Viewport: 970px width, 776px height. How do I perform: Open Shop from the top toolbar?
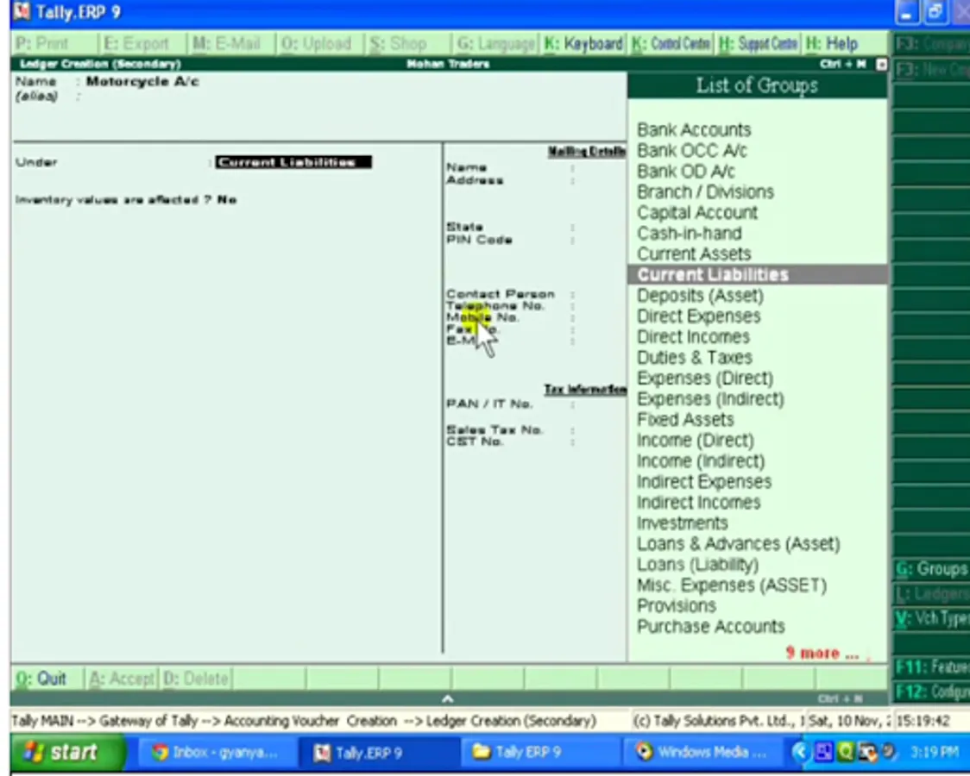coord(399,43)
